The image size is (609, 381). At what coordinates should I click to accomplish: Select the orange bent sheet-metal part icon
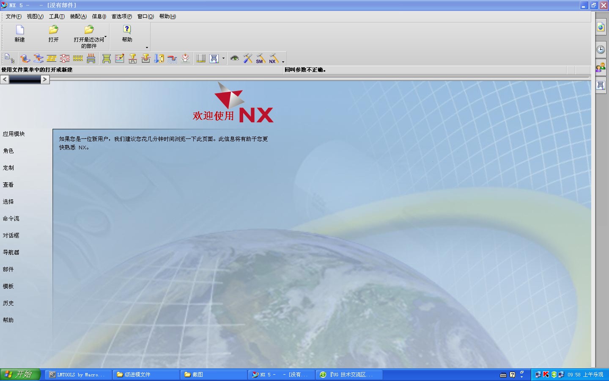point(25,58)
